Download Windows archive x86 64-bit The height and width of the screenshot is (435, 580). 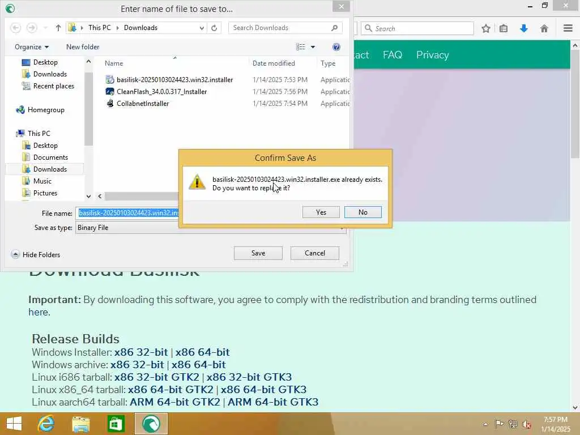[x=198, y=365]
